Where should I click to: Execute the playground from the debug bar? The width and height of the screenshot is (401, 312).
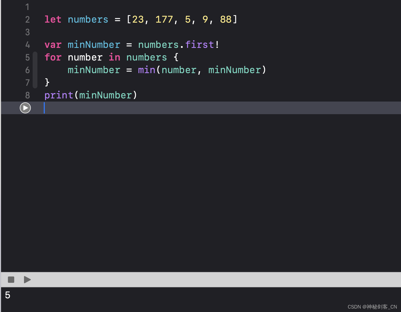(27, 280)
